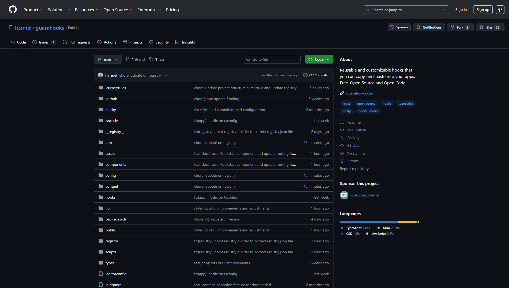The height and width of the screenshot is (288, 509).
Task: Click the TypeScript blue segment of language bar
Action: click(x=368, y=222)
